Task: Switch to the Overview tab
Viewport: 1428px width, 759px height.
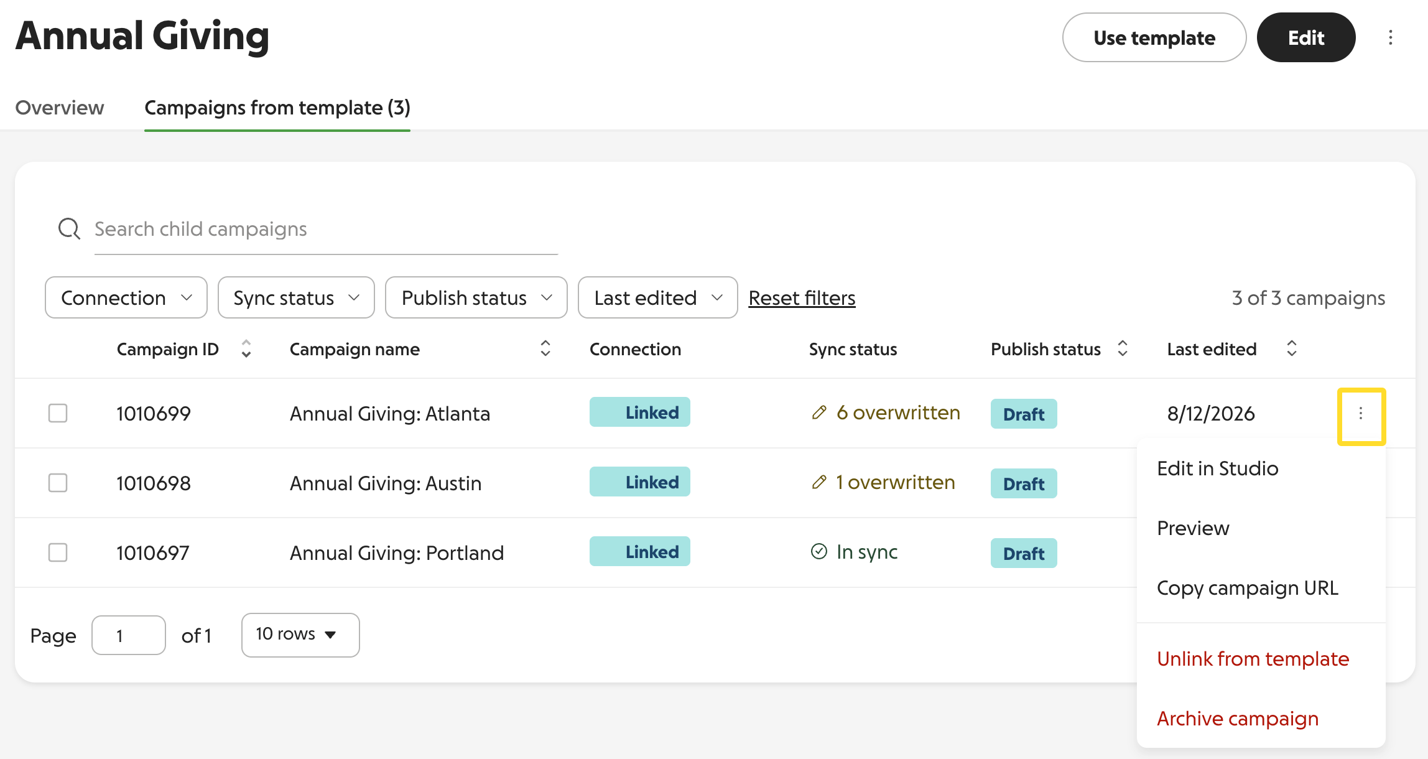Action: coord(60,108)
